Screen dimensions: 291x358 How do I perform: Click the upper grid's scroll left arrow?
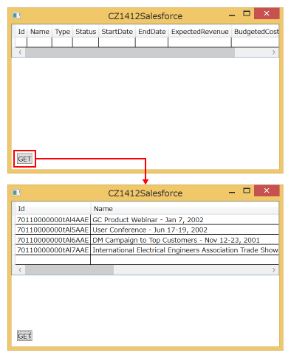20,52
